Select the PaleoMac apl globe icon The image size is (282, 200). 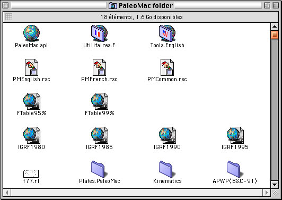(31, 33)
